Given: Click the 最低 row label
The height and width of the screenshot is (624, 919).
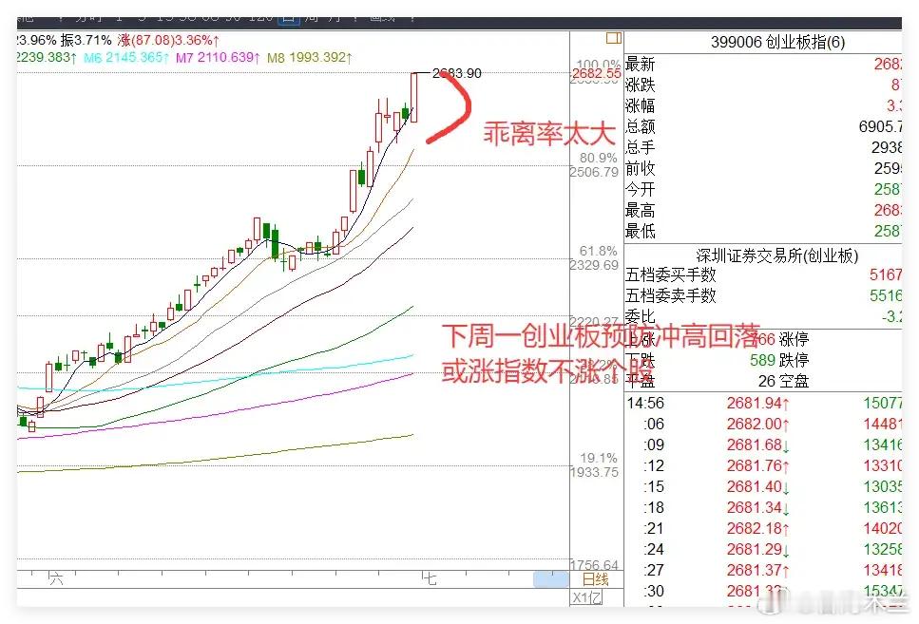Looking at the screenshot, I should point(640,232).
